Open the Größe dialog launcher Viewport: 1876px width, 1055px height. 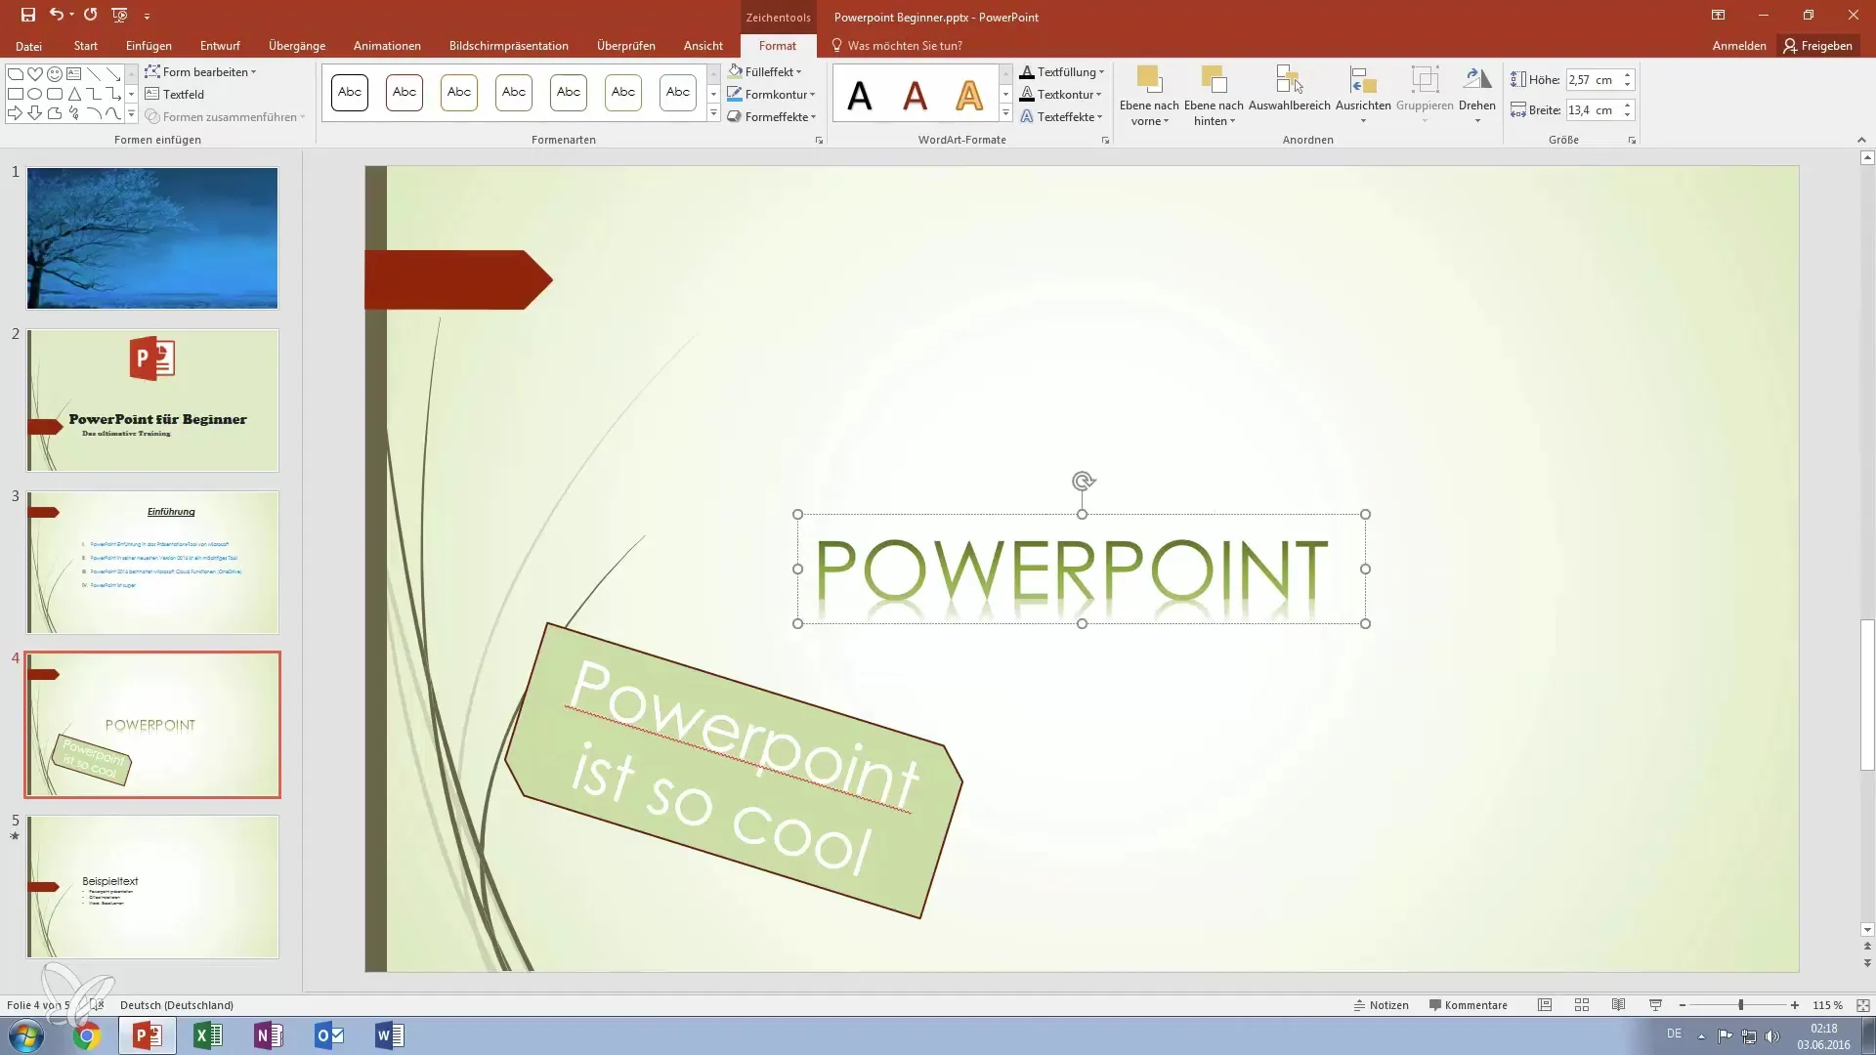coord(1632,141)
